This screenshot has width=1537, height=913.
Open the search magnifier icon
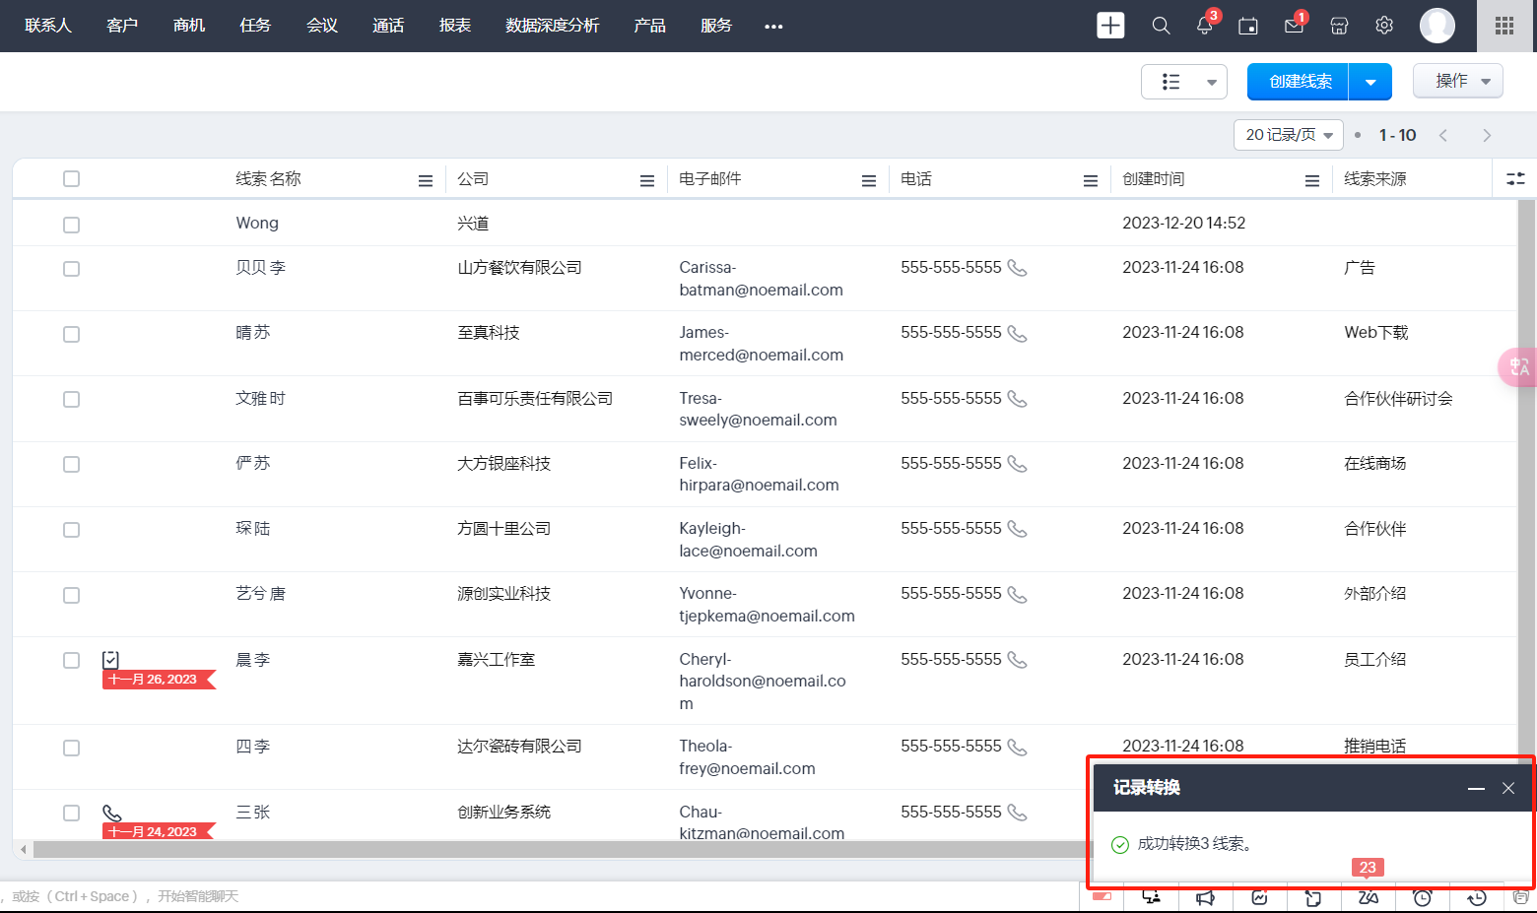click(1161, 26)
